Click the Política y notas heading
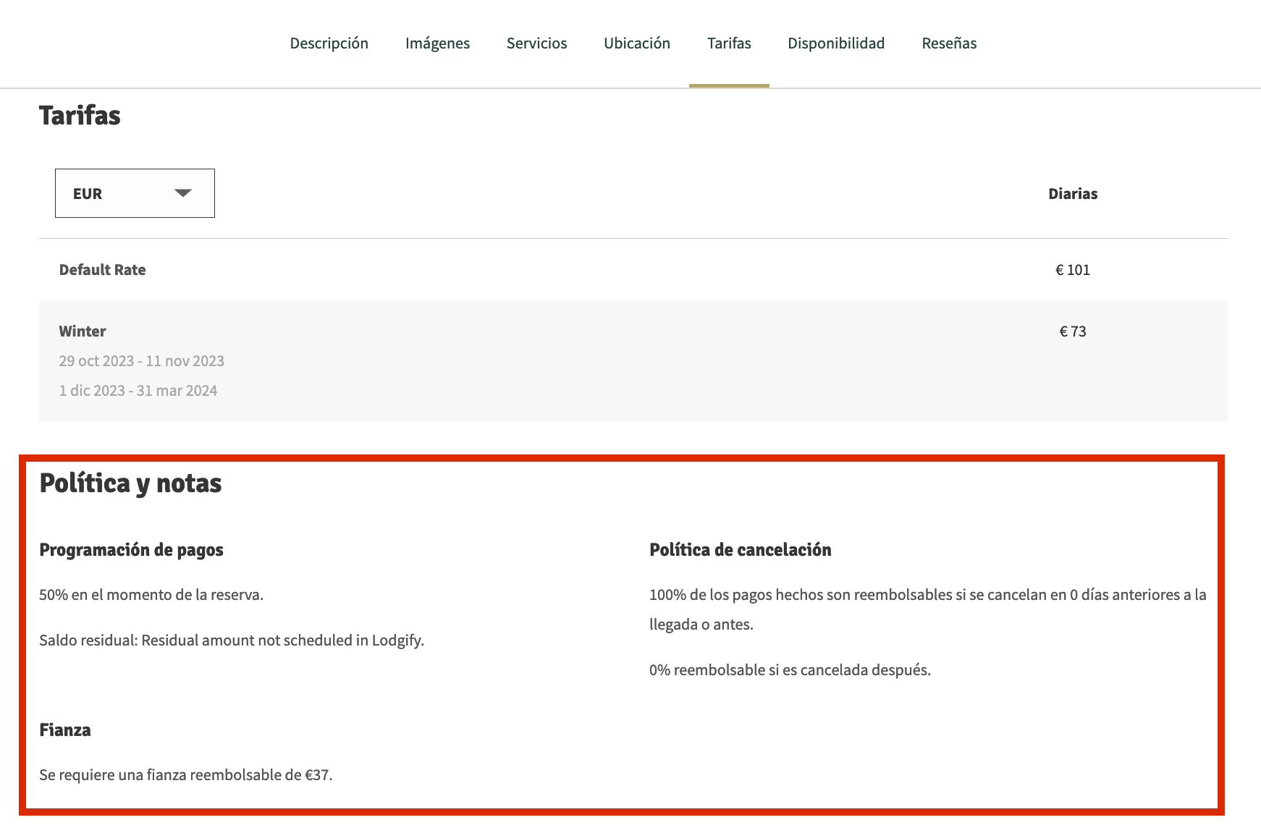This screenshot has width=1261, height=825. (x=130, y=483)
